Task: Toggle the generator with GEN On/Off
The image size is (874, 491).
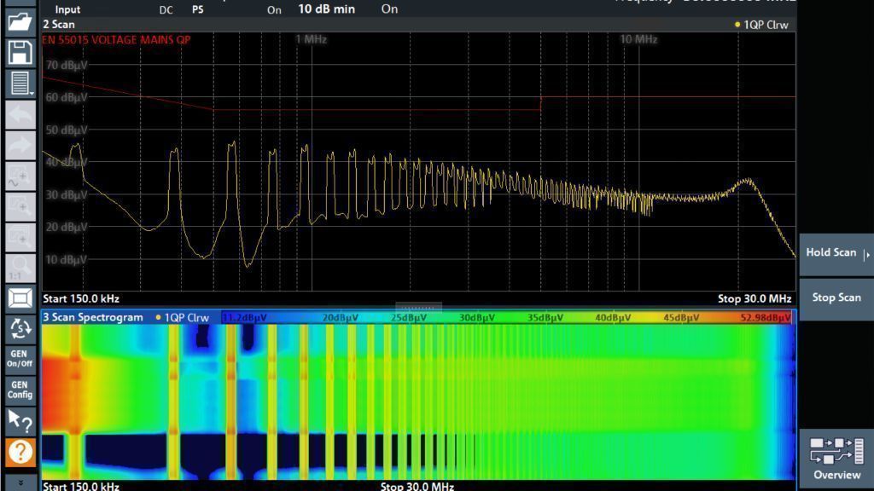Action: tap(20, 358)
